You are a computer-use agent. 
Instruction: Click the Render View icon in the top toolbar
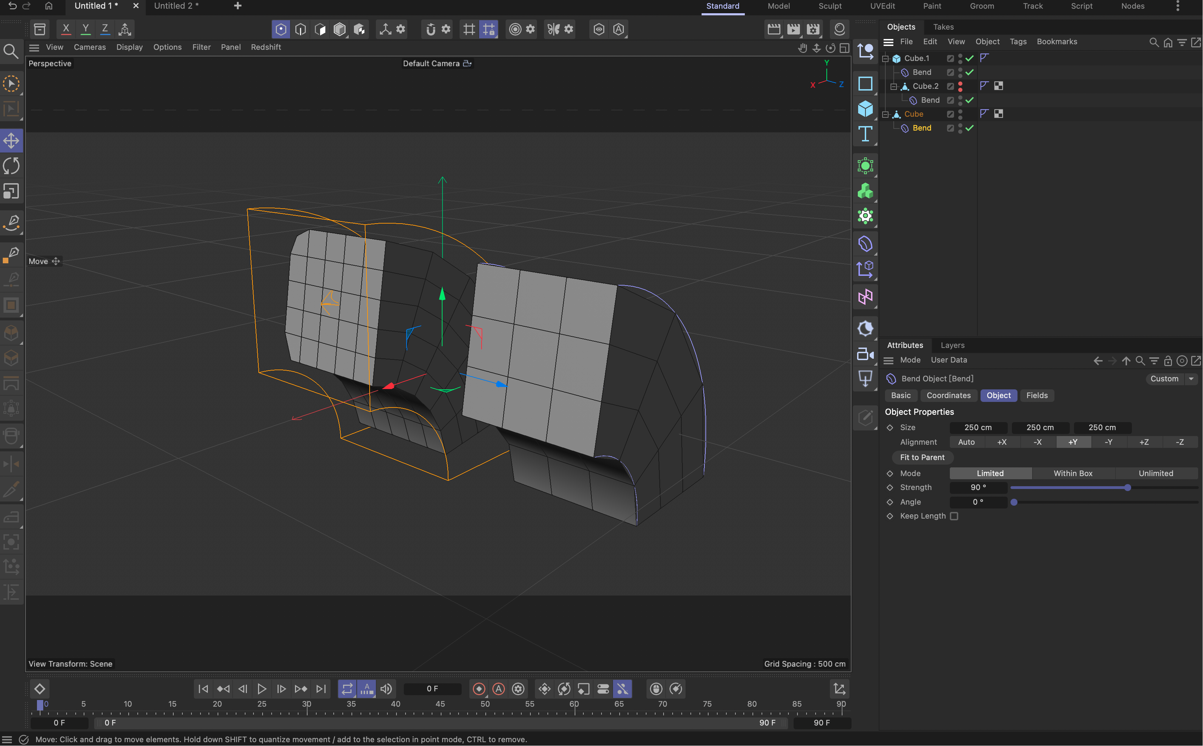774,29
